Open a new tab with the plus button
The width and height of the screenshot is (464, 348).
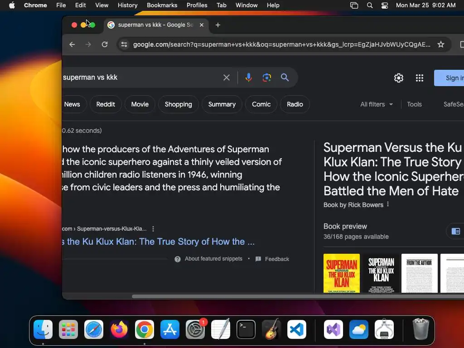click(218, 25)
